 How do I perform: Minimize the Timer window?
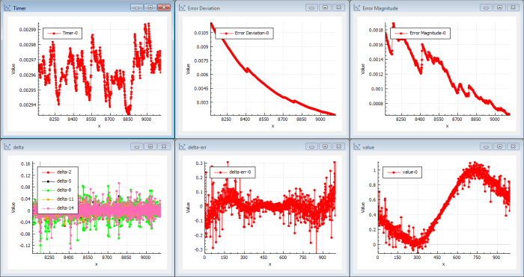(137, 7)
